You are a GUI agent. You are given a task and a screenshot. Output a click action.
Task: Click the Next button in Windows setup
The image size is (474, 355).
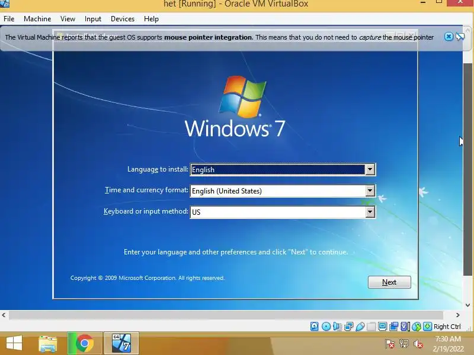389,282
